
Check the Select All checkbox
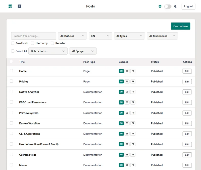pyautogui.click(x=13, y=51)
